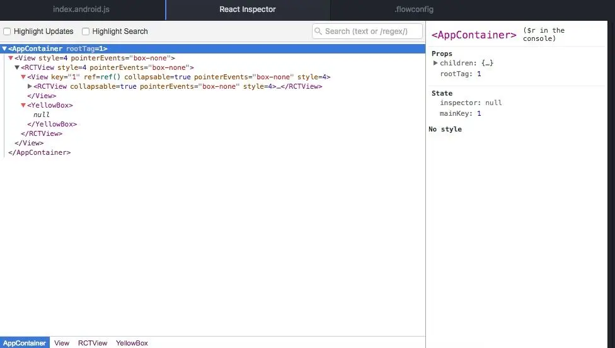The width and height of the screenshot is (615, 348).
Task: Click the No style label
Action: pyautogui.click(x=445, y=129)
